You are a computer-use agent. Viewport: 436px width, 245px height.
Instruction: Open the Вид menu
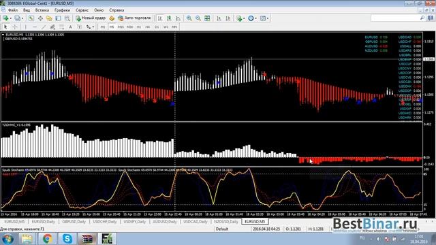click(27, 10)
